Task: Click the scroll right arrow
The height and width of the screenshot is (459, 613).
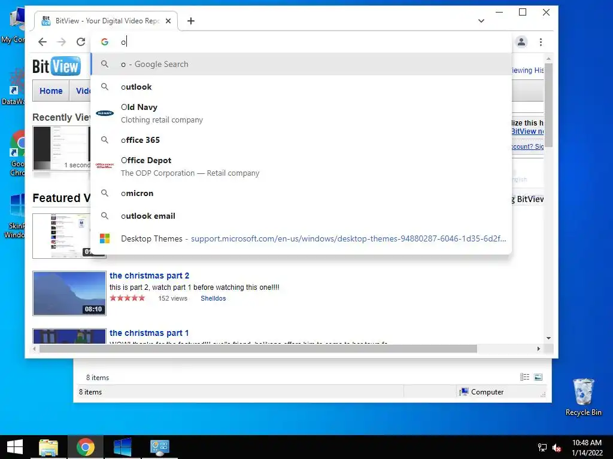Action: point(539,348)
